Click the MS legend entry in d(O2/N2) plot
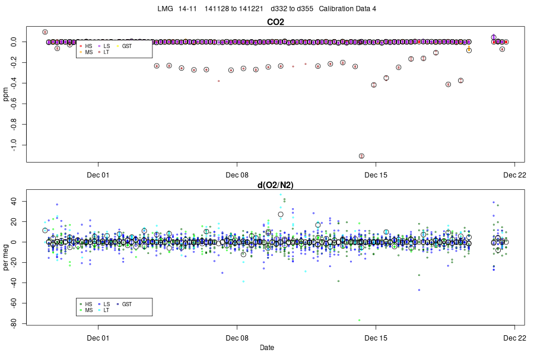The height and width of the screenshot is (356, 534). pyautogui.click(x=86, y=310)
